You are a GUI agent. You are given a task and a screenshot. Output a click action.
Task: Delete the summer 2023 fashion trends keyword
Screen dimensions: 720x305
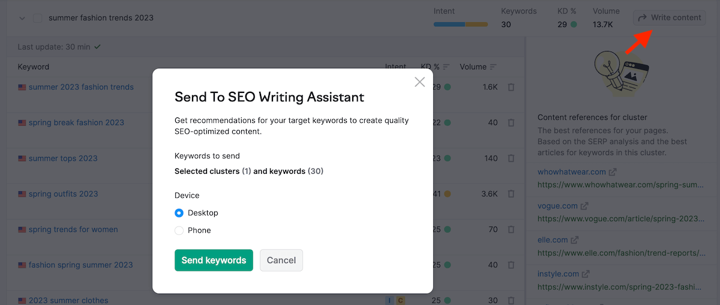[511, 87]
